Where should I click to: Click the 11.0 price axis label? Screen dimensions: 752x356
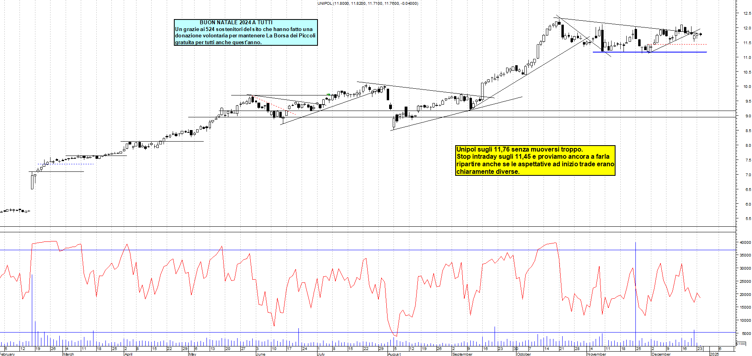tap(747, 58)
